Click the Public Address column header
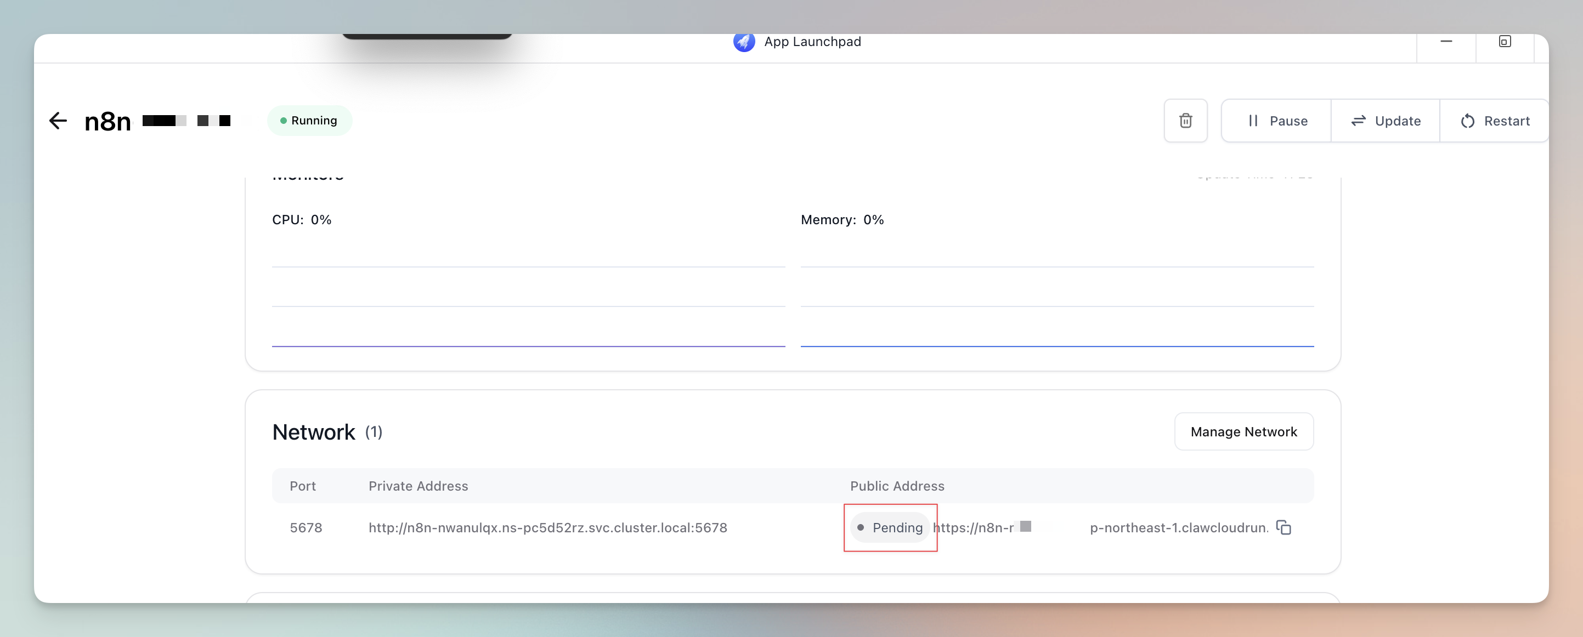This screenshot has height=637, width=1583. click(x=897, y=485)
